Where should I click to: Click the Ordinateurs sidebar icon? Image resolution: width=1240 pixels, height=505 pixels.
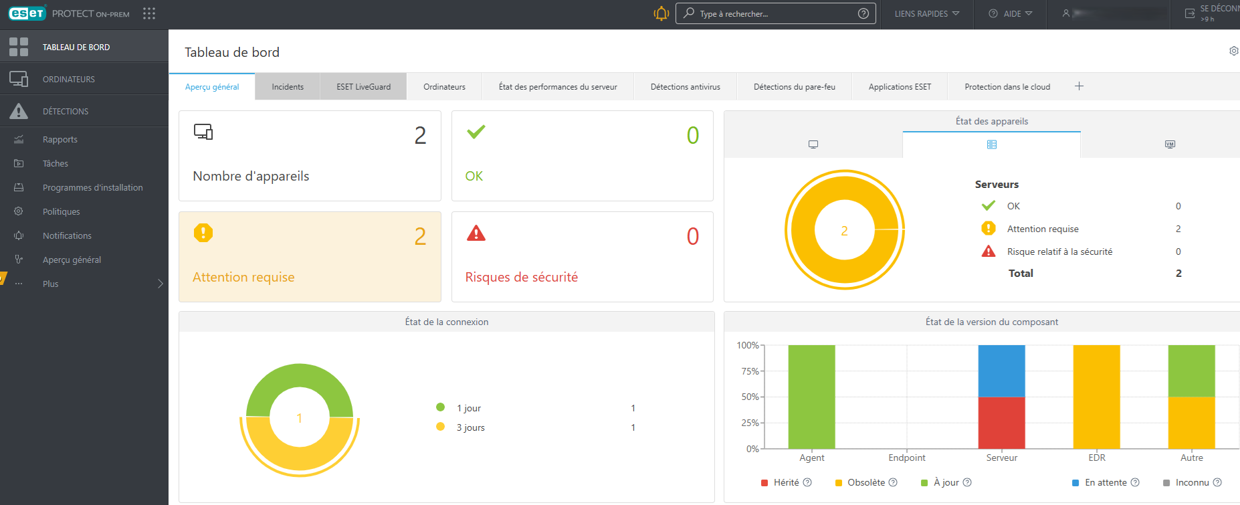point(19,79)
